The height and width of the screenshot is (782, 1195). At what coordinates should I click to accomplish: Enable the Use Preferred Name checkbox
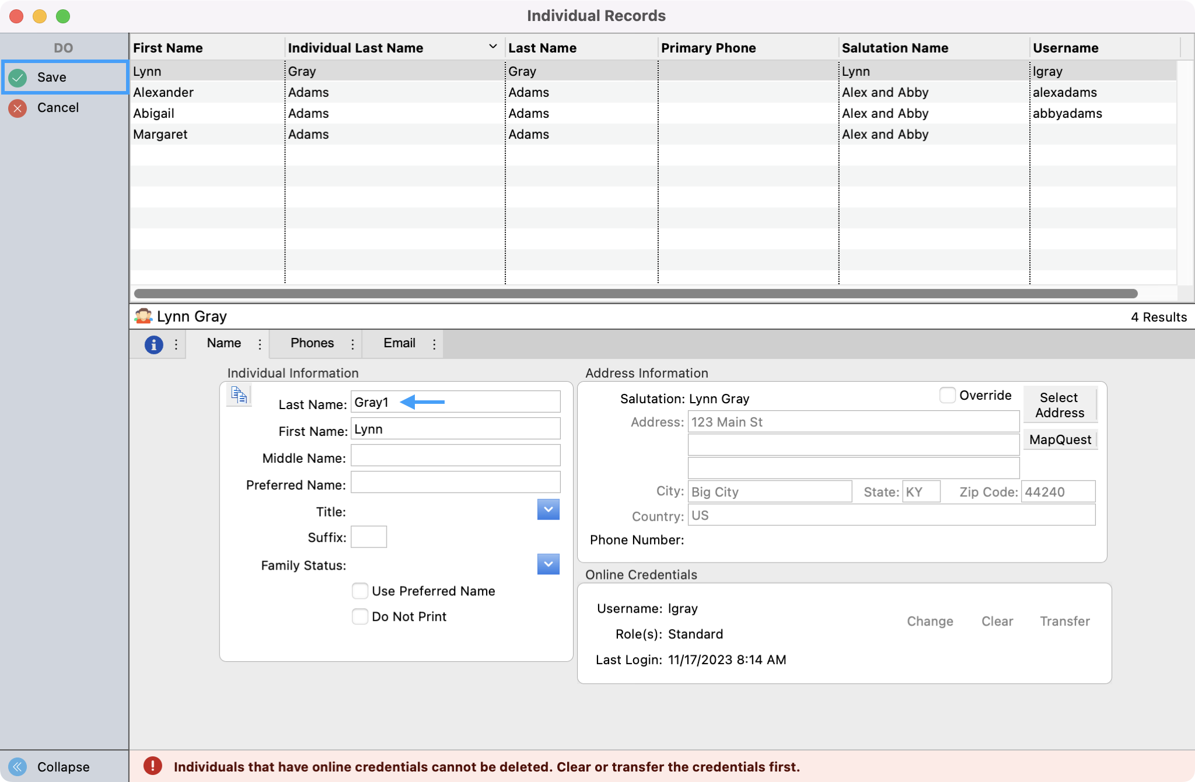[360, 591]
